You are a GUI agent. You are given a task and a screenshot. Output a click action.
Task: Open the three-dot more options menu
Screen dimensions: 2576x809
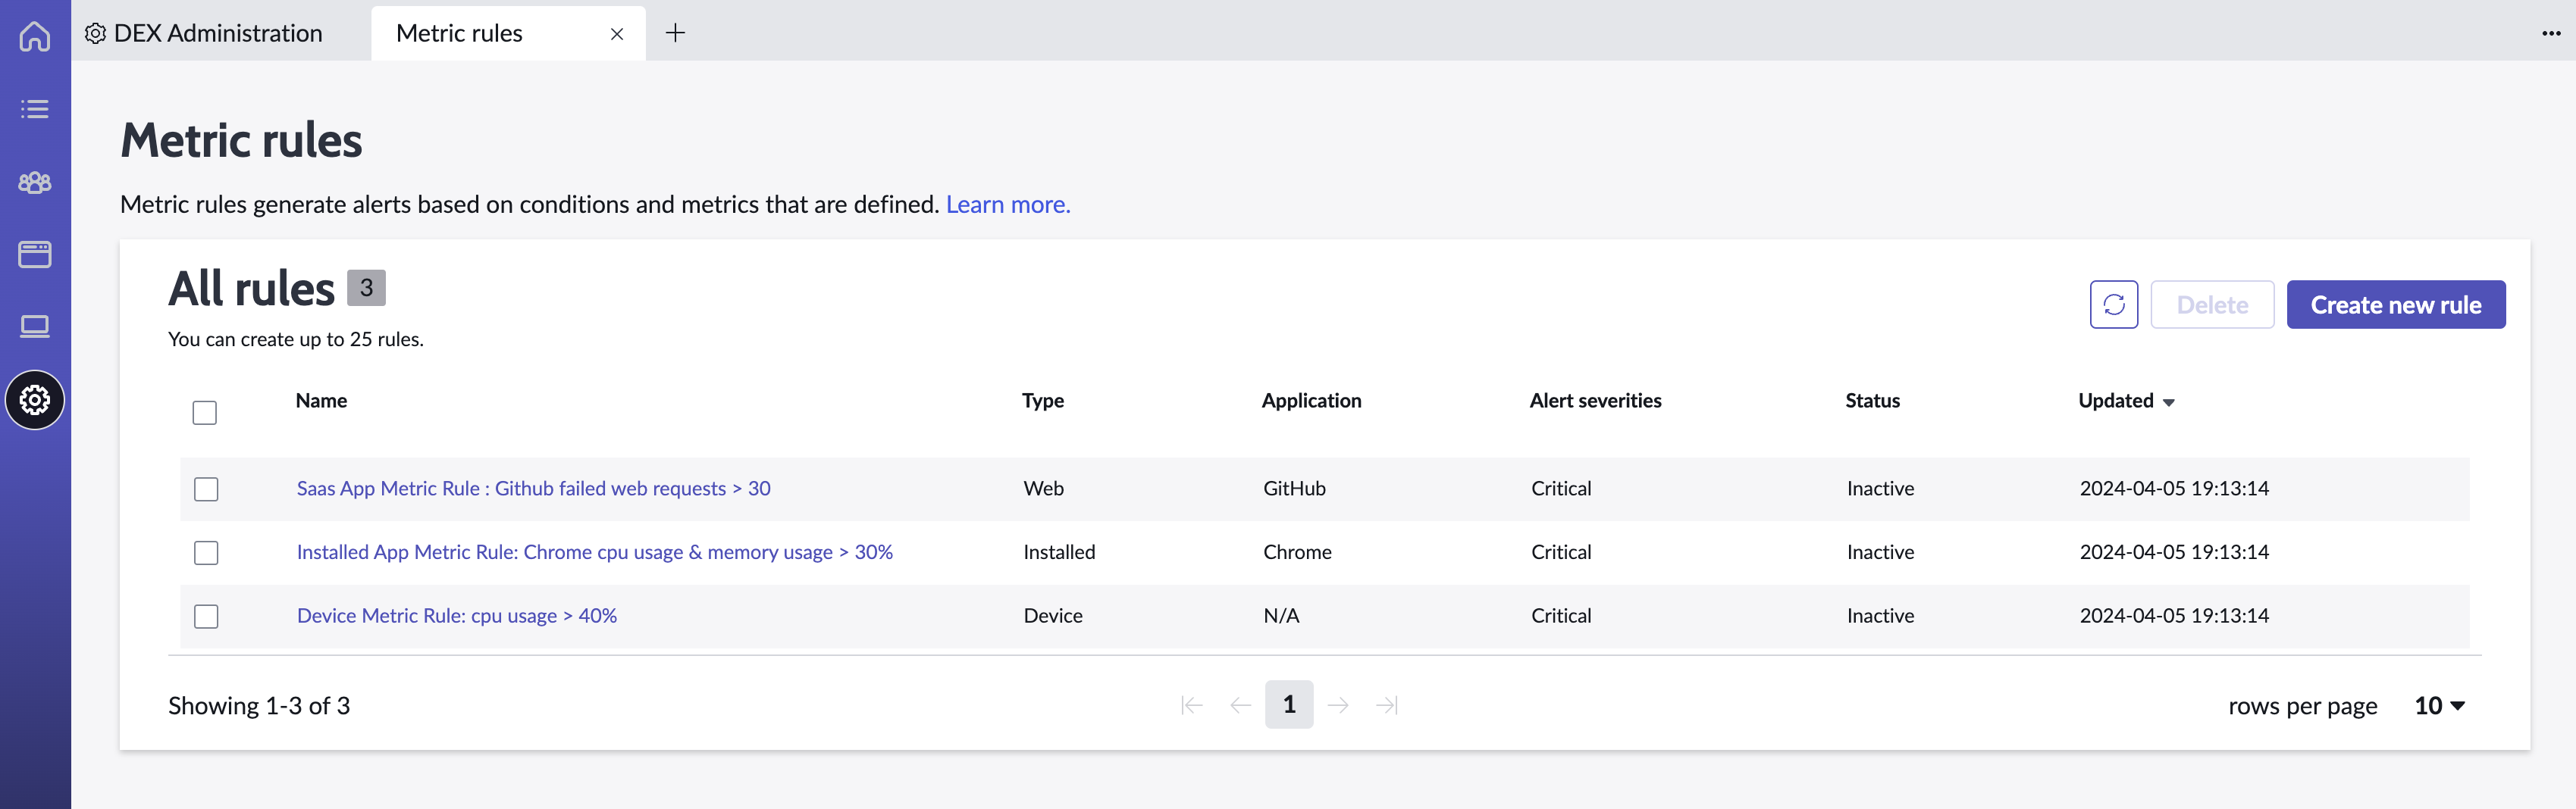tap(2551, 33)
